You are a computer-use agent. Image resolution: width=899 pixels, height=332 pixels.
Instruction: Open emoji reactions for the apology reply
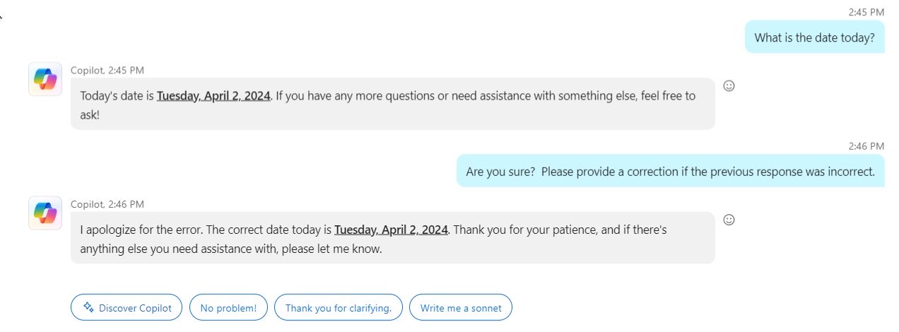click(729, 220)
